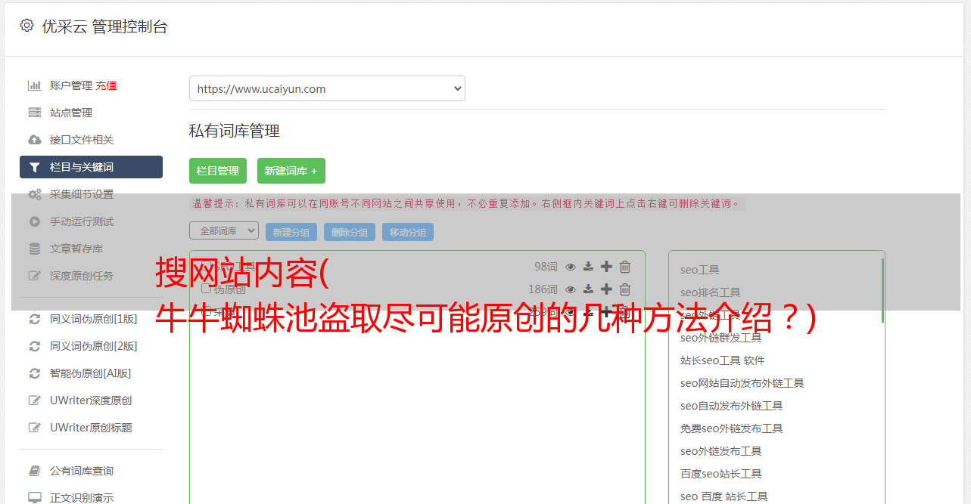Add keywords to 伪原创 library
This screenshot has width=971, height=504.
click(606, 289)
